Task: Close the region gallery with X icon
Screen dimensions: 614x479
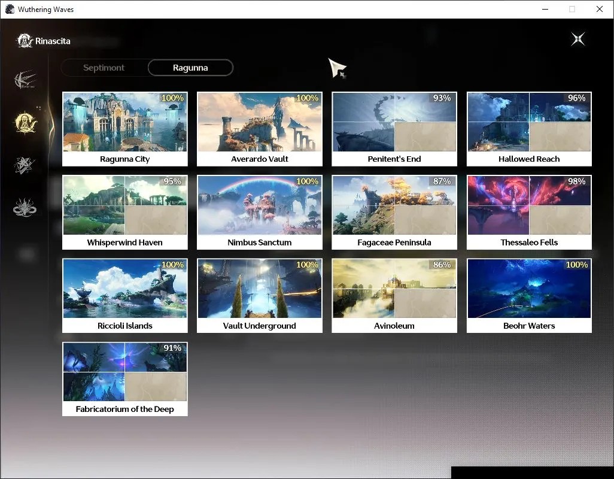Action: pos(578,39)
